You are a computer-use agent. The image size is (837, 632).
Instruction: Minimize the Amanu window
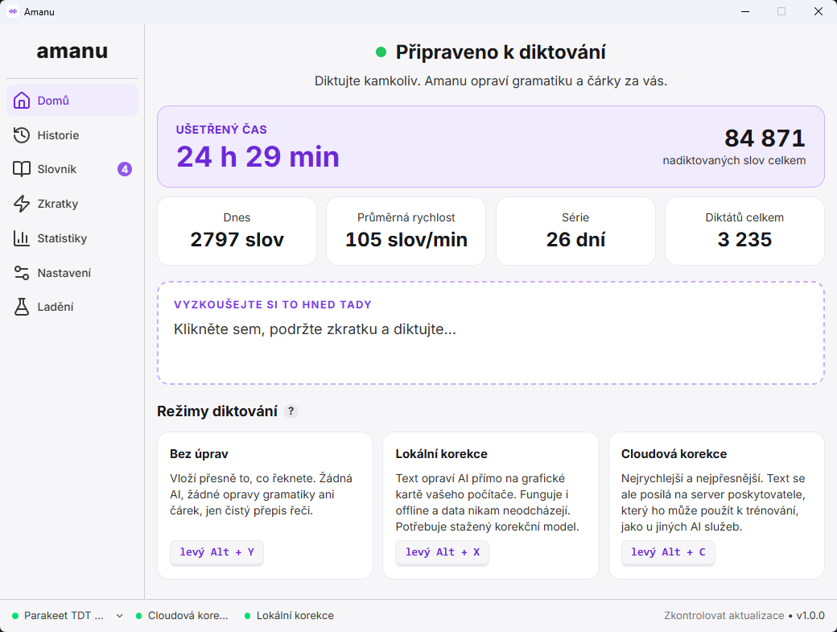[745, 11]
